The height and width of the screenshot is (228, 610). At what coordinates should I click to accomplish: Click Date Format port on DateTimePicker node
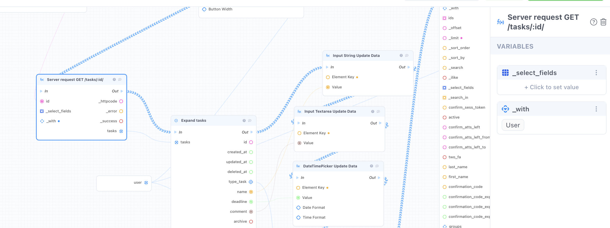298,208
